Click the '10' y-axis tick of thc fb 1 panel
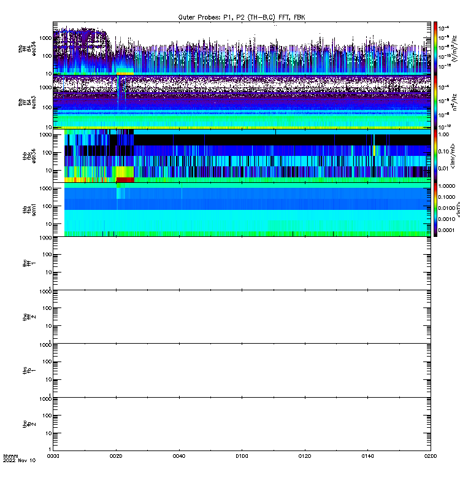460x491 pixels. [x=49, y=380]
